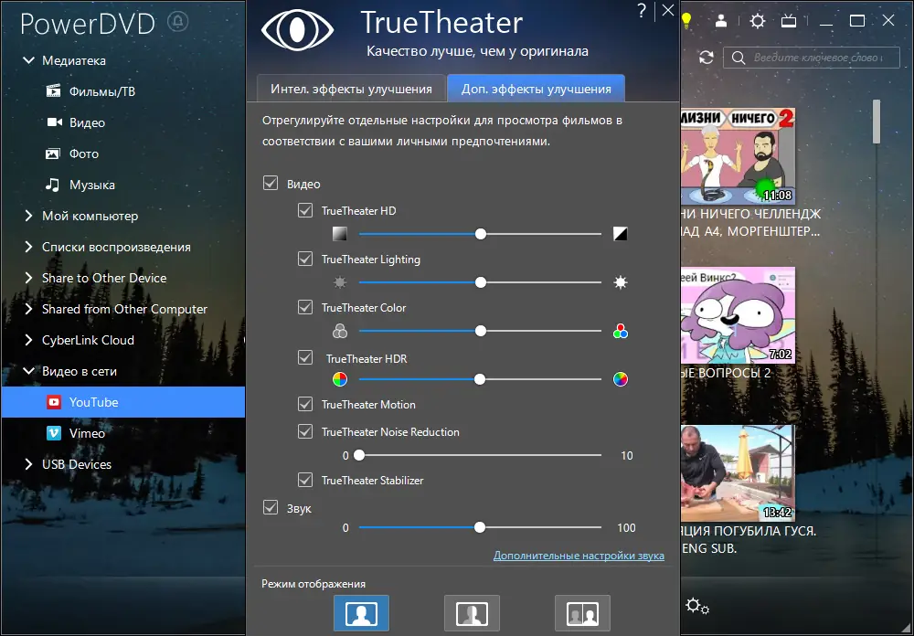Click the PowerDVD notification bell icon
914x636 pixels.
click(x=178, y=22)
